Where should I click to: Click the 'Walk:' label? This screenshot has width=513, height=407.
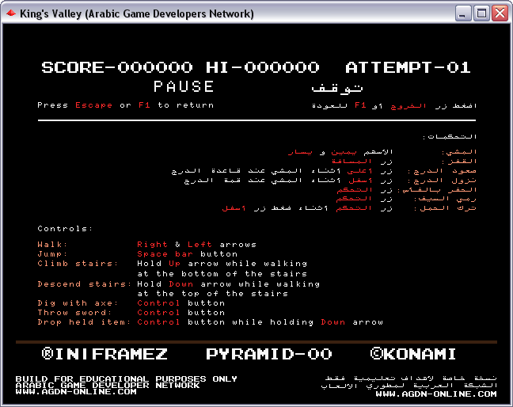pos(52,245)
